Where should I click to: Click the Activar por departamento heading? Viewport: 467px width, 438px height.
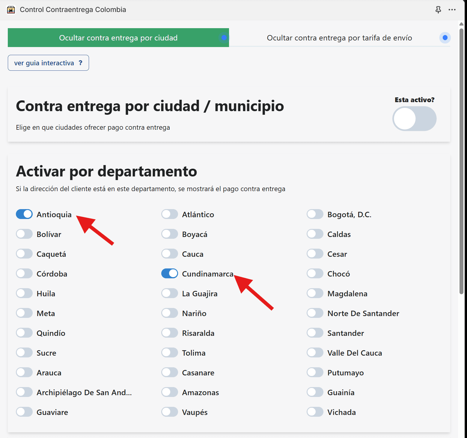click(x=106, y=171)
